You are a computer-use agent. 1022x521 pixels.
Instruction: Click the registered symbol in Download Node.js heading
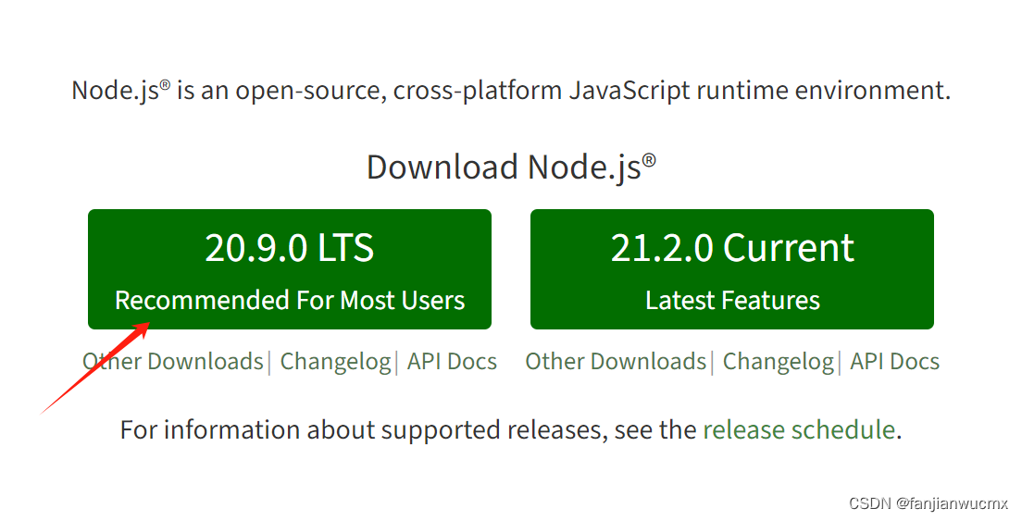pos(649,160)
